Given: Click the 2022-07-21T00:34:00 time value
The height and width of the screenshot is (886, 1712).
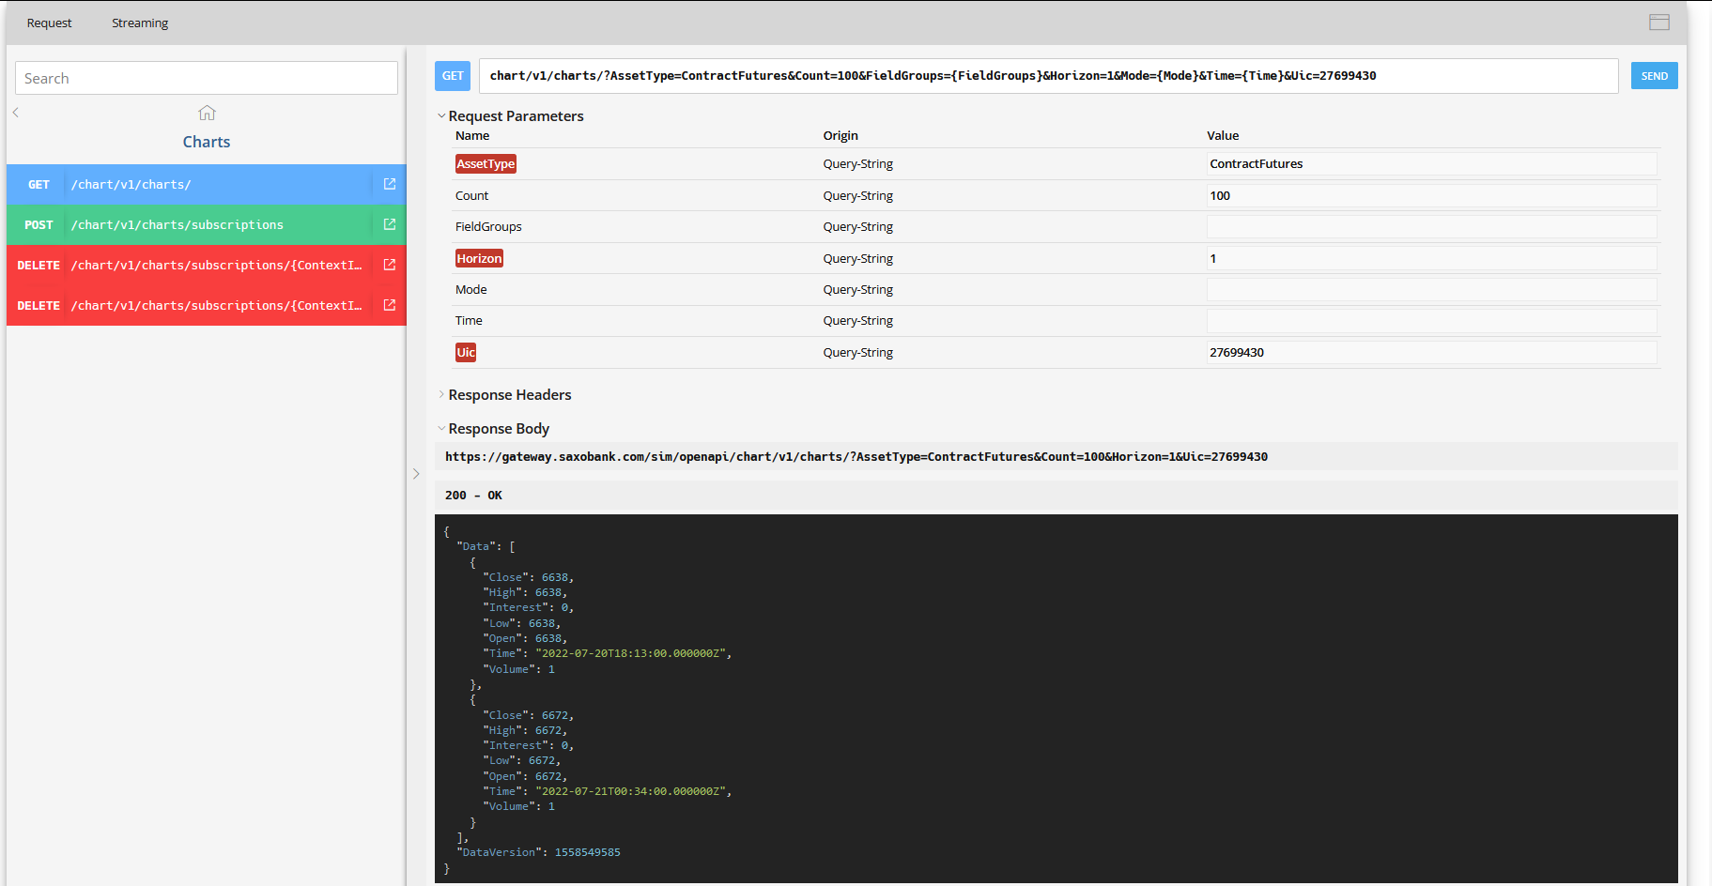Looking at the screenshot, I should [x=633, y=791].
